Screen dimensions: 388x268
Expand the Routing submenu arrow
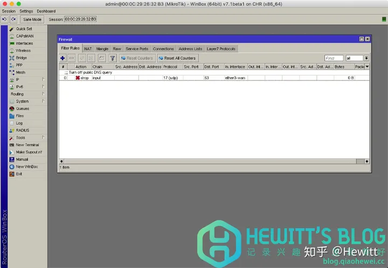click(43, 94)
